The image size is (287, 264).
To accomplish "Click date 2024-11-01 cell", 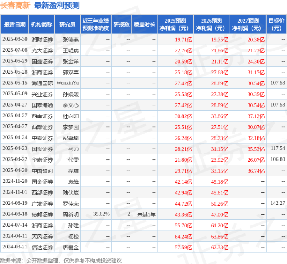I will [x=15, y=192].
